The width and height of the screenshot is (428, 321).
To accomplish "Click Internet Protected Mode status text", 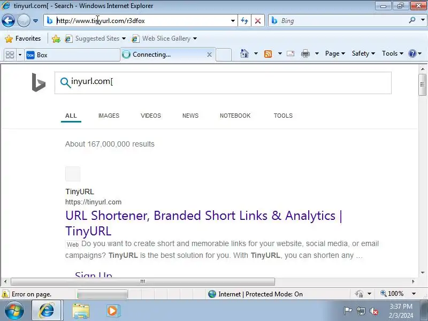I will click(x=261, y=294).
